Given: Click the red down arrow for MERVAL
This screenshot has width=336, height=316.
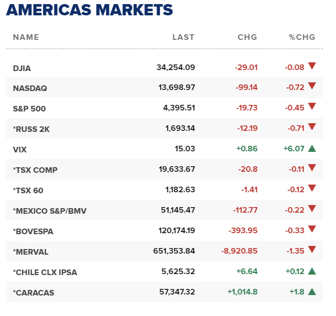Looking at the screenshot, I should 312,250.
